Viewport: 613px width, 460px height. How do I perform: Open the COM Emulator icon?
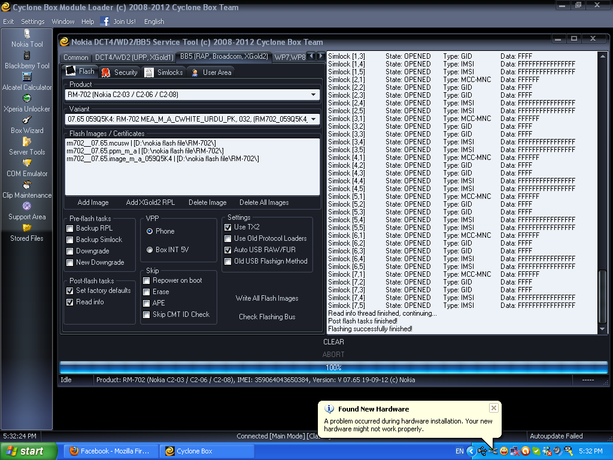tap(27, 163)
